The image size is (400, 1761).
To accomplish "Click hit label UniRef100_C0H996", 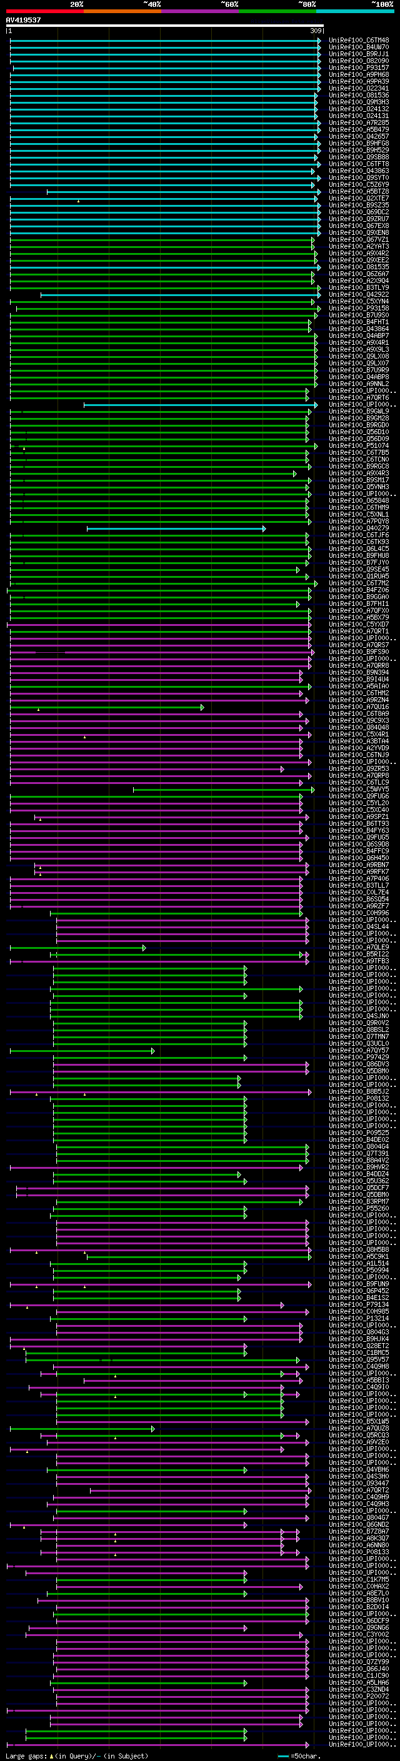I will [359, 913].
